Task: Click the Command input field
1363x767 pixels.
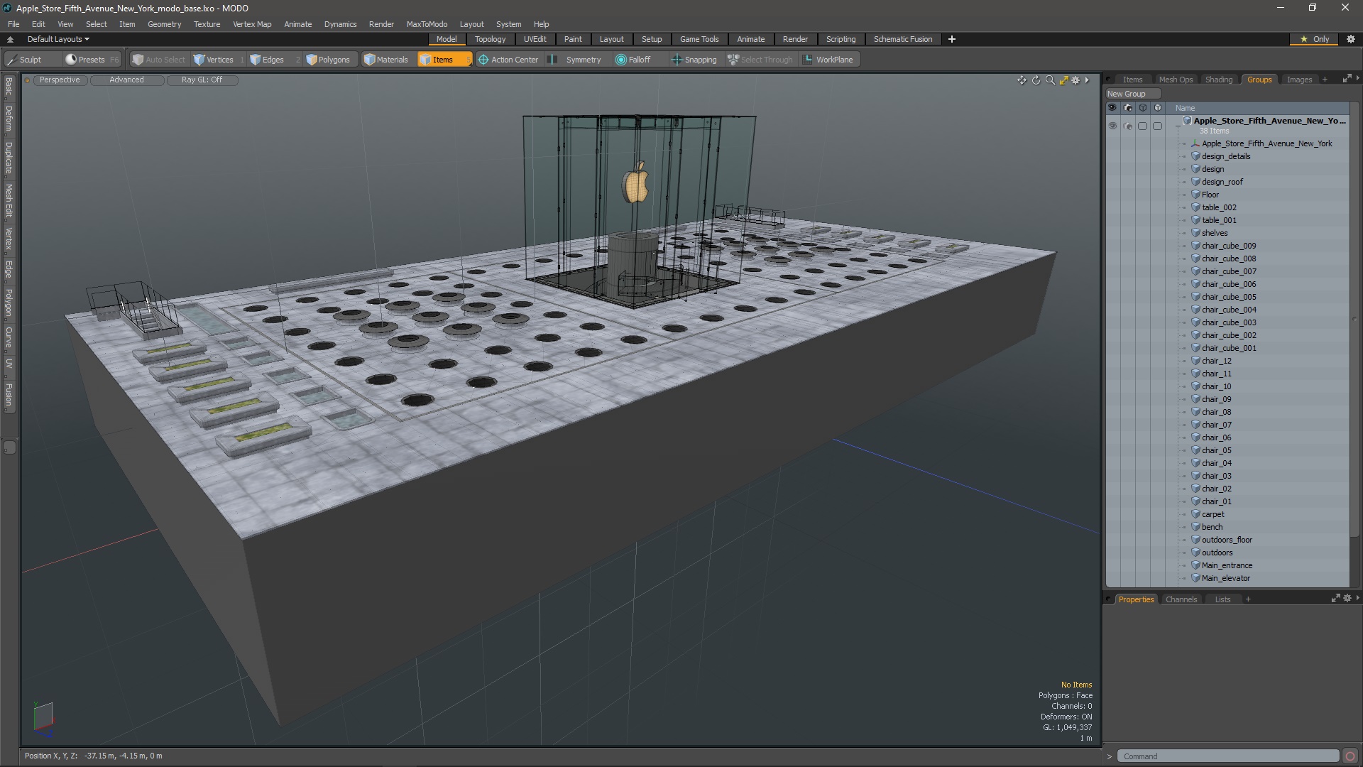Action: coord(1227,756)
